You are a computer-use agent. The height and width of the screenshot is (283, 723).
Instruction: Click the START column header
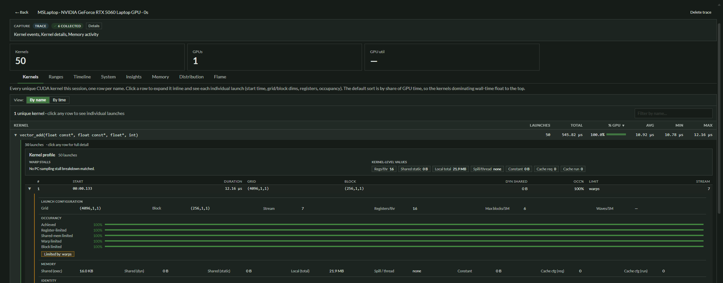(x=78, y=182)
